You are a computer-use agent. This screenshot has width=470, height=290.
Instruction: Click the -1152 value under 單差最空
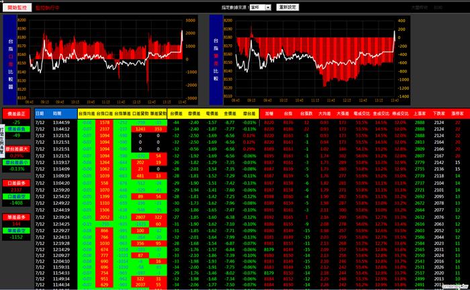tap(17, 237)
